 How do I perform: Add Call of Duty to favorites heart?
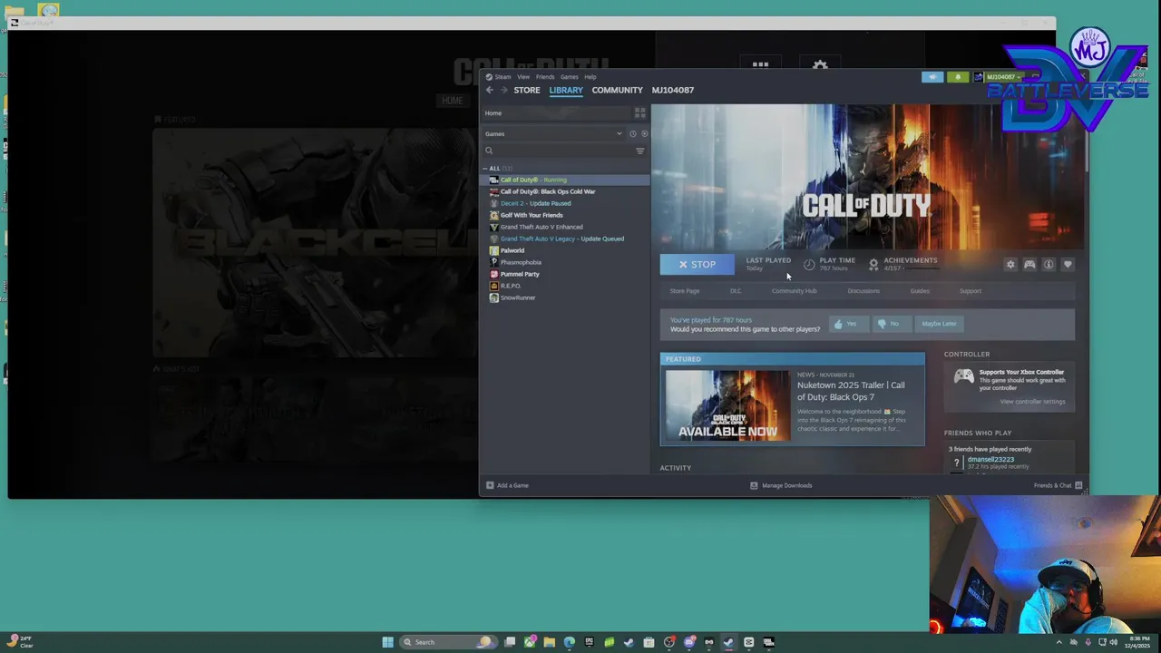click(x=1068, y=265)
